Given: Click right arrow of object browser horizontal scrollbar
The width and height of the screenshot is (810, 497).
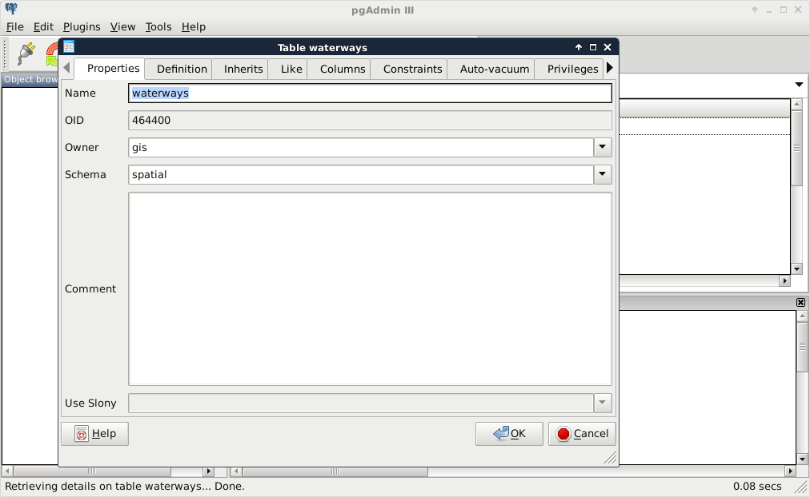Looking at the screenshot, I should 208,471.
